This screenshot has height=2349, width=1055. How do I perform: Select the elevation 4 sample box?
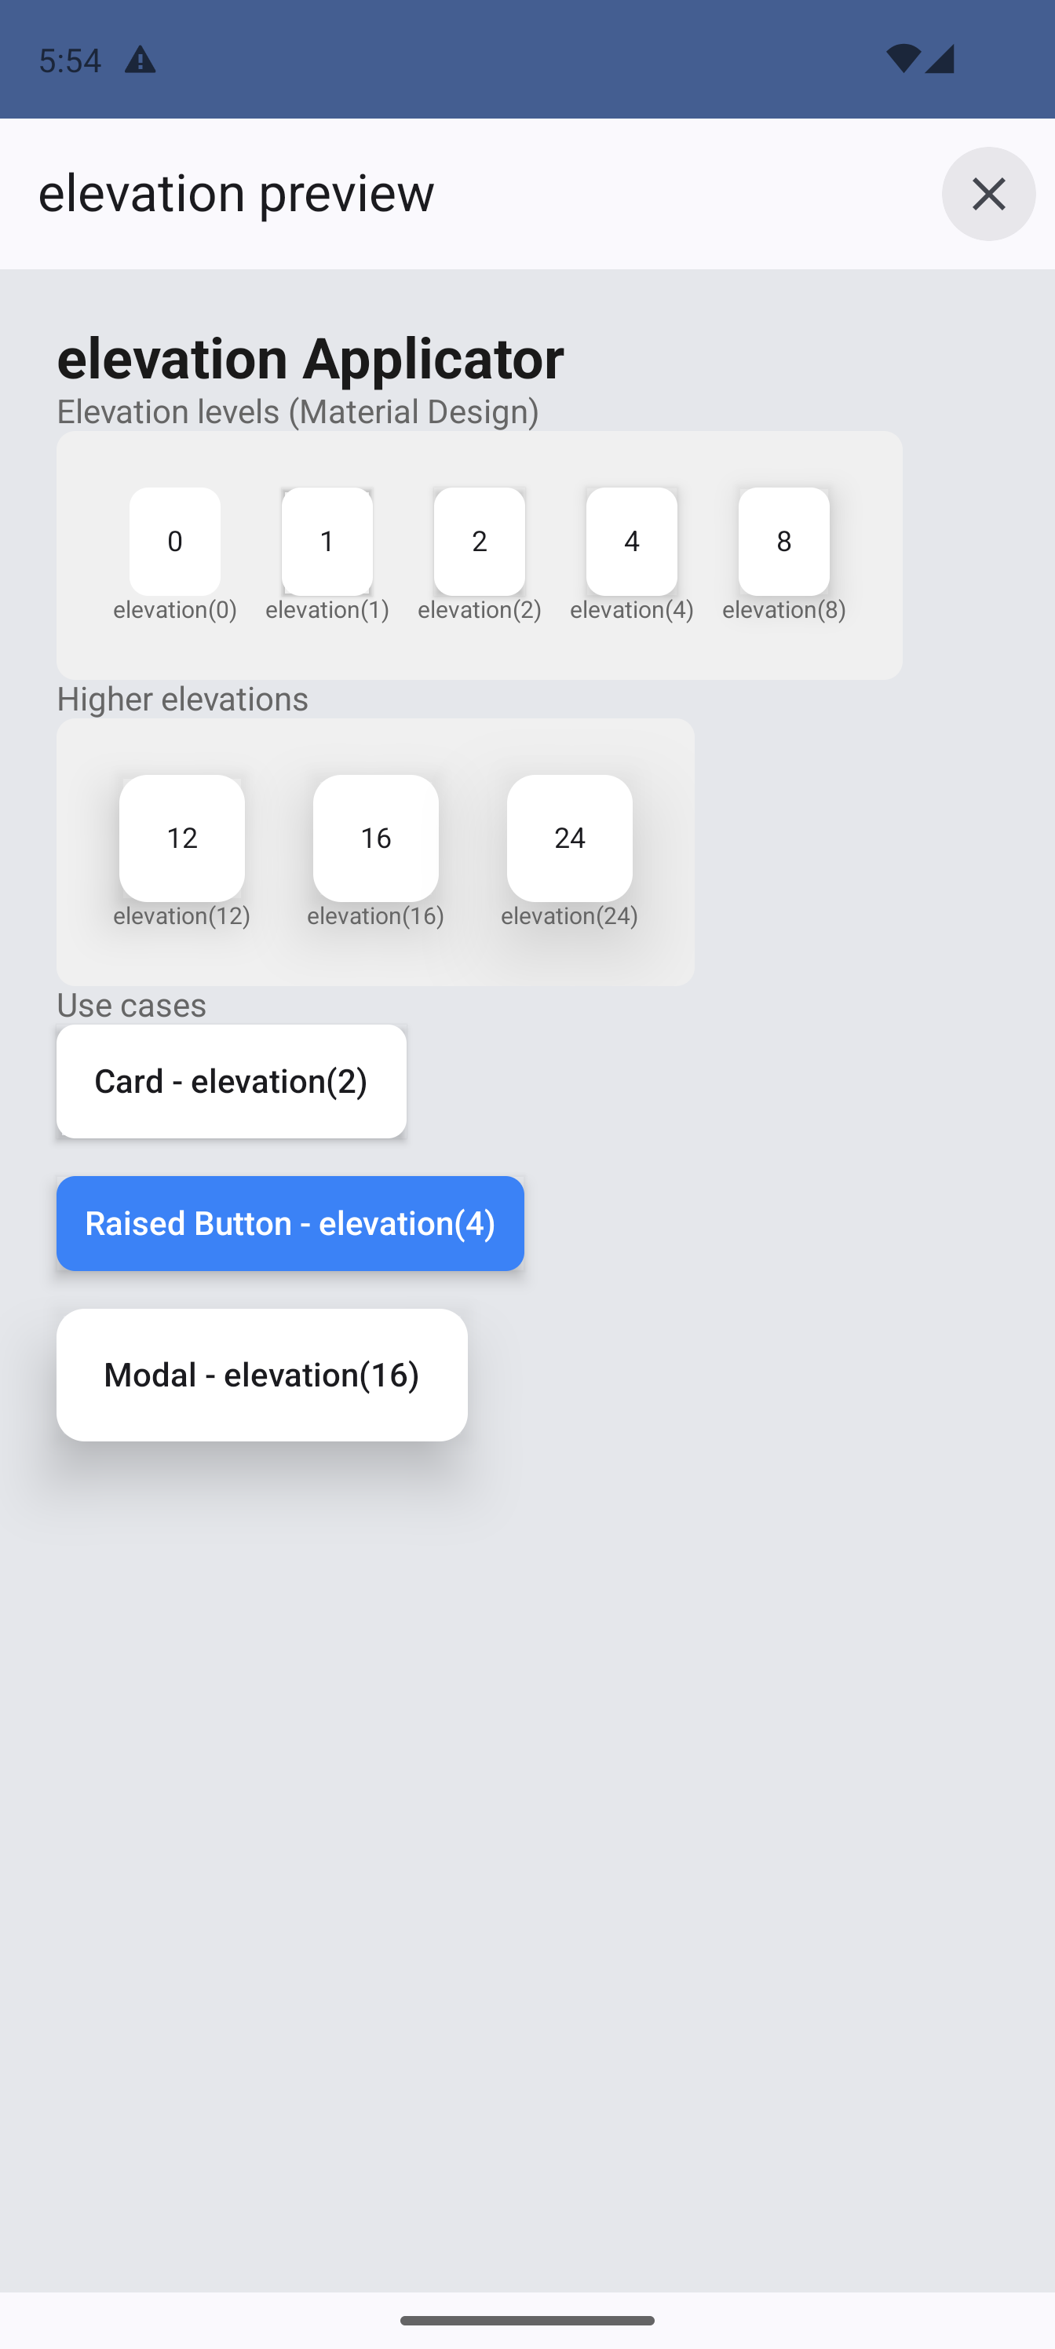(x=631, y=541)
